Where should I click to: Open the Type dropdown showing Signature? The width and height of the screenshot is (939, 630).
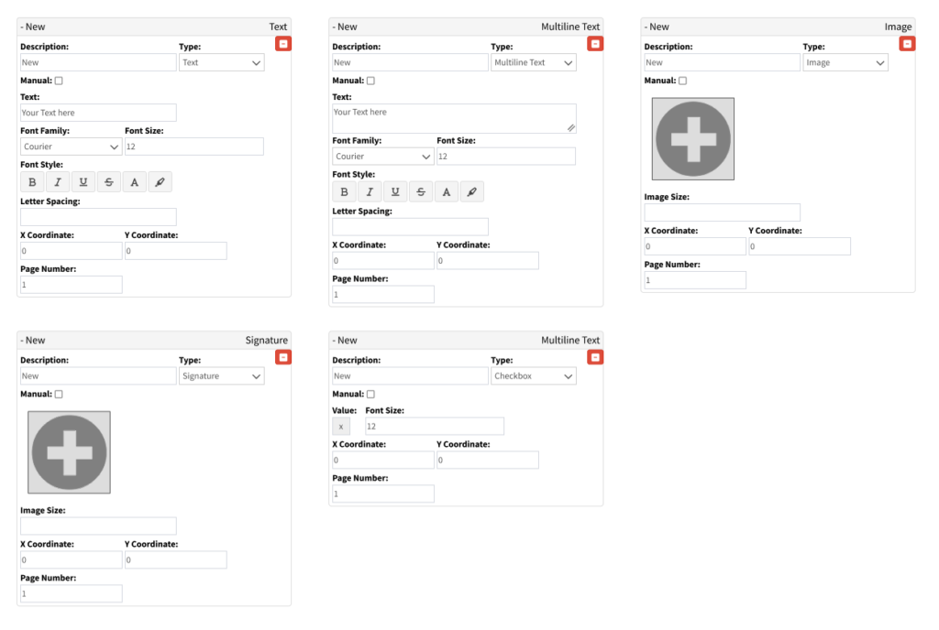[x=222, y=376]
